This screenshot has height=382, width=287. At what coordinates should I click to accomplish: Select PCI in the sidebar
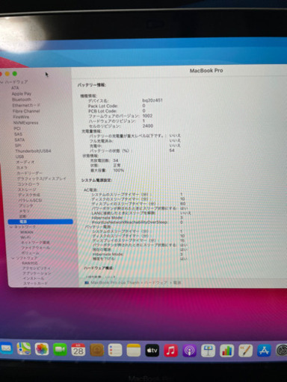coord(17,128)
